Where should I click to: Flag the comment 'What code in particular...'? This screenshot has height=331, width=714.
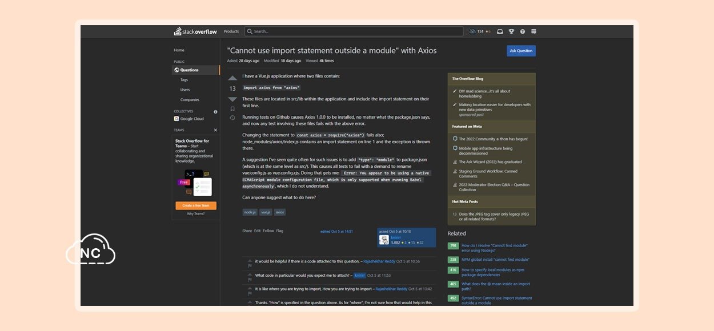(250, 280)
